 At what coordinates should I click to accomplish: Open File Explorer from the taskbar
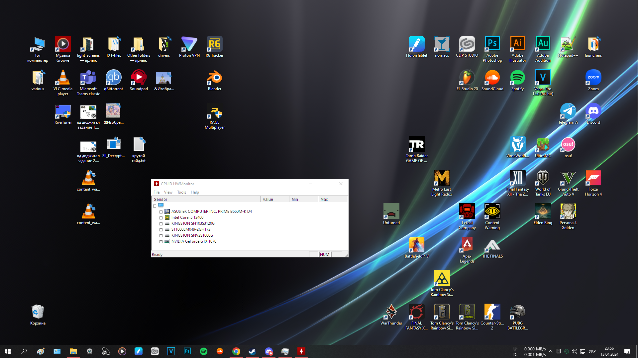click(x=73, y=351)
